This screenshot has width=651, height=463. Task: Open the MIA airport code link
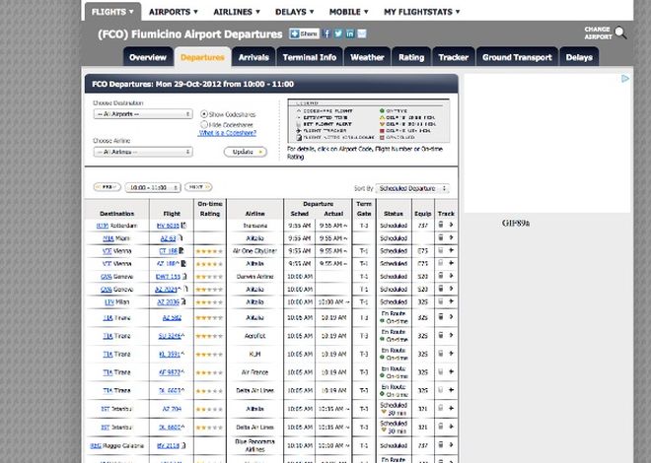[108, 238]
